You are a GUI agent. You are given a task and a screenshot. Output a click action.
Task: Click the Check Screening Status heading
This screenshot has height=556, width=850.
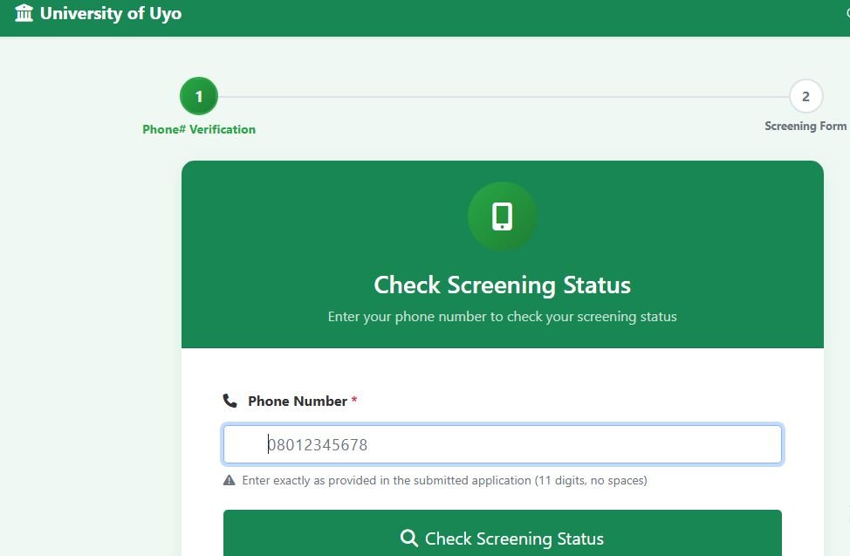[x=502, y=285]
